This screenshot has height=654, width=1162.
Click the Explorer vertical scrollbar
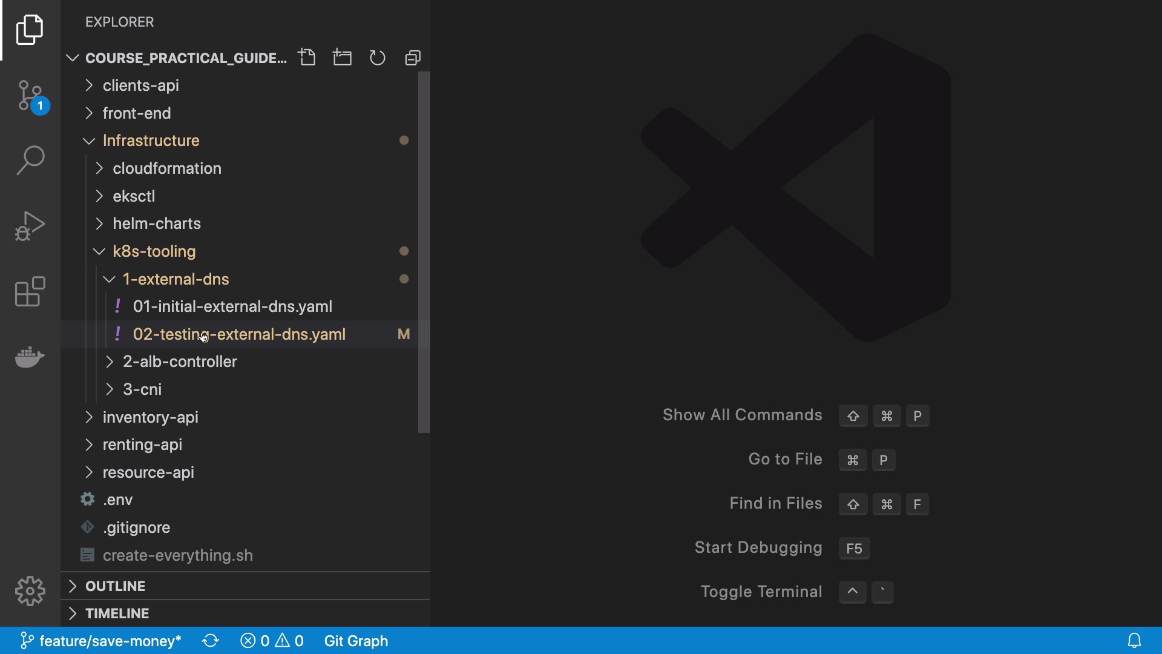click(424, 252)
